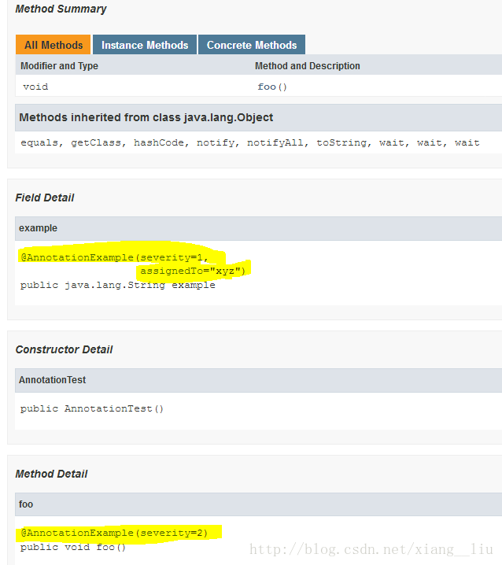Viewport: 502px width, 565px height.
Task: Click 'Methods inherited from class java.lang.Object' heading
Action: (146, 117)
